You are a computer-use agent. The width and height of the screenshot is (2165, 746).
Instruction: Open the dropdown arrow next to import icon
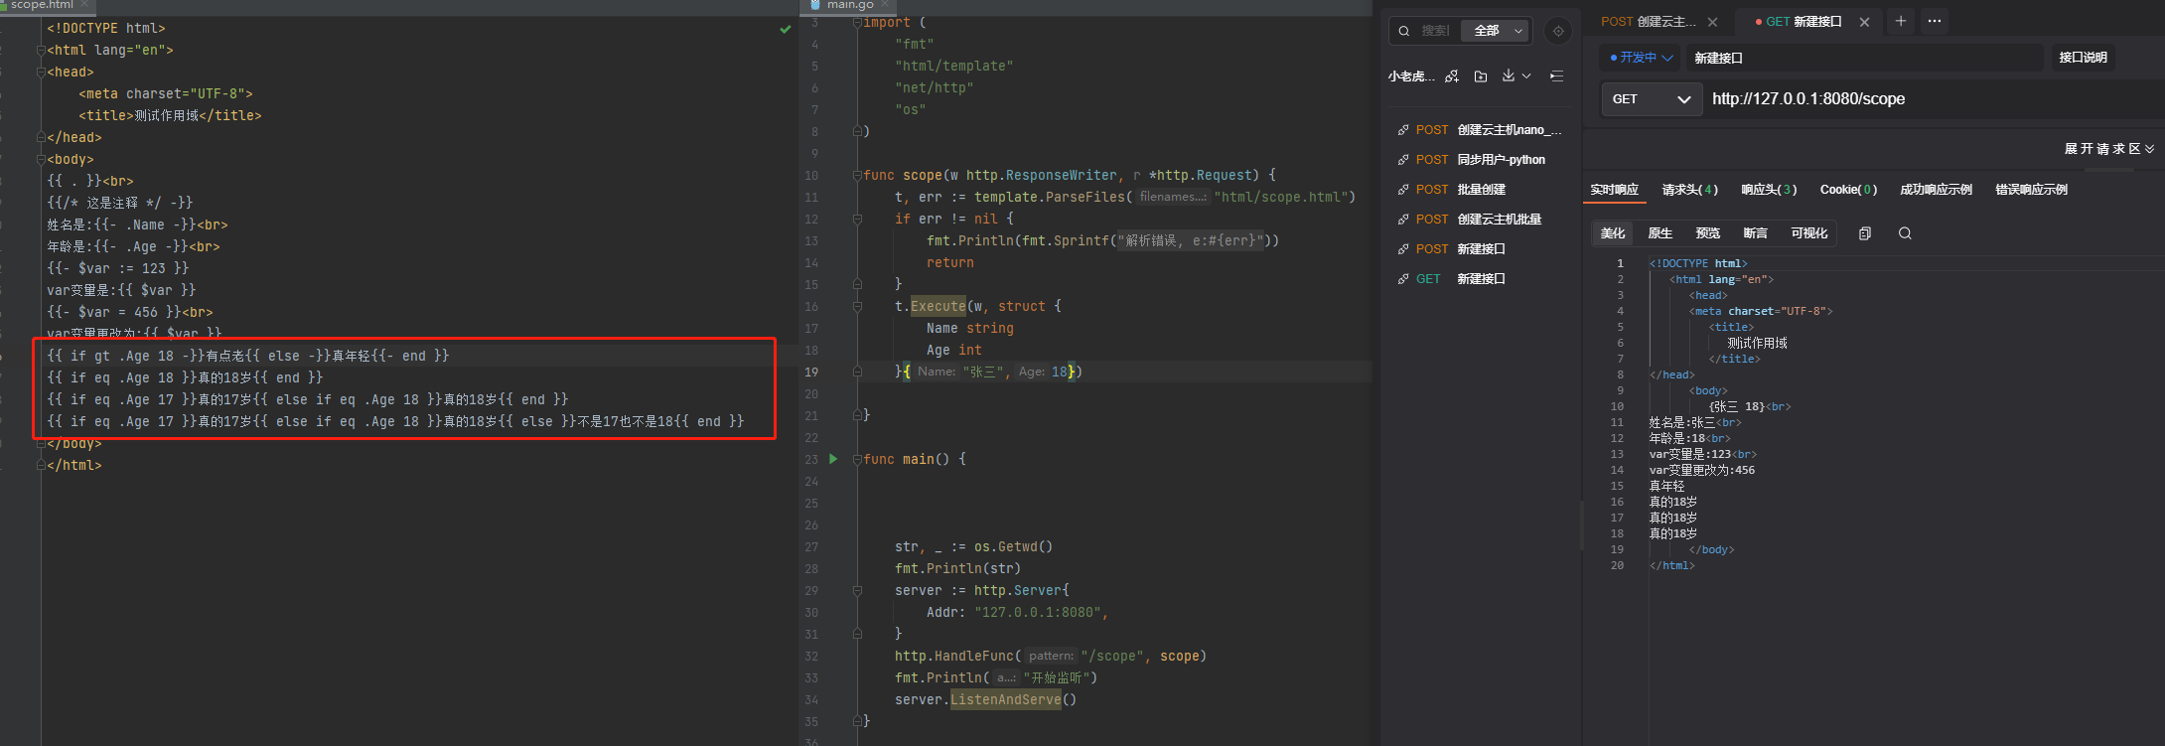tap(1526, 75)
